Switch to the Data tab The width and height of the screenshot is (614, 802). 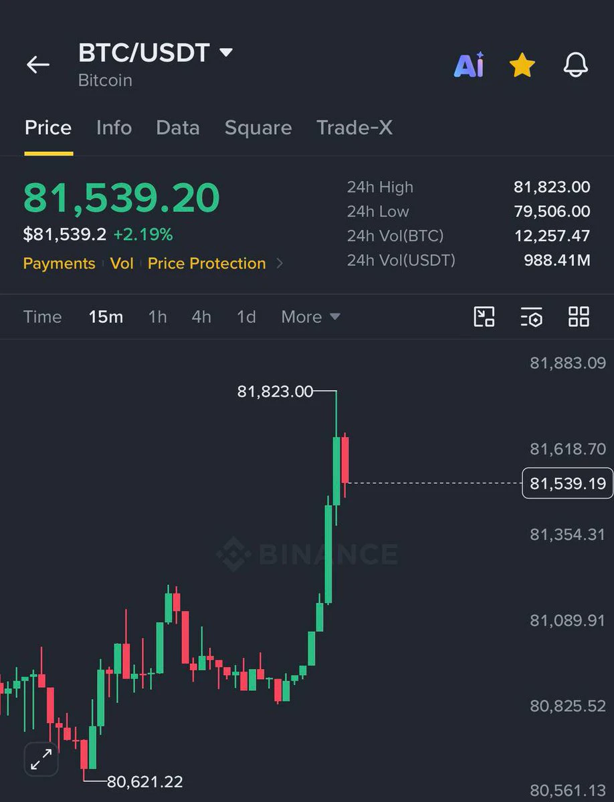[x=177, y=128]
